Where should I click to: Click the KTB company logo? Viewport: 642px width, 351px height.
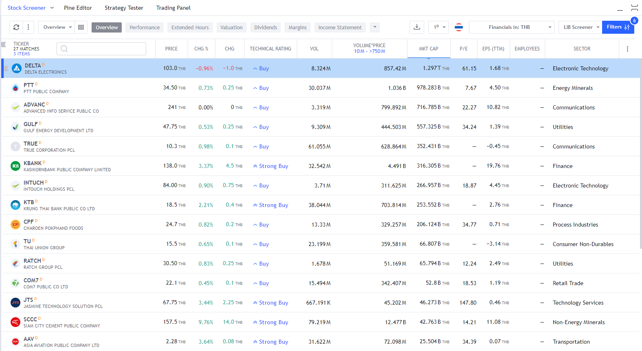pyautogui.click(x=15, y=205)
